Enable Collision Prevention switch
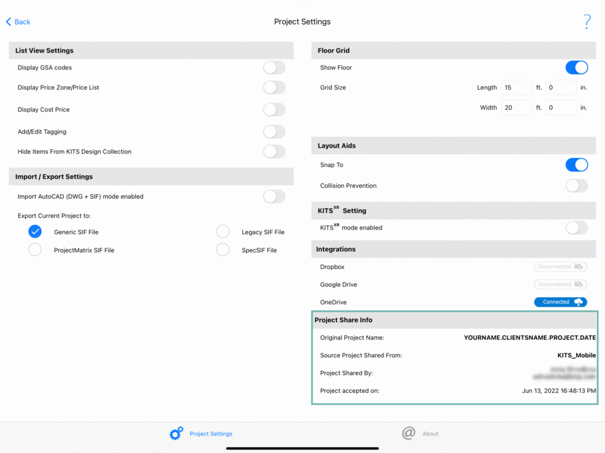 [x=577, y=186]
